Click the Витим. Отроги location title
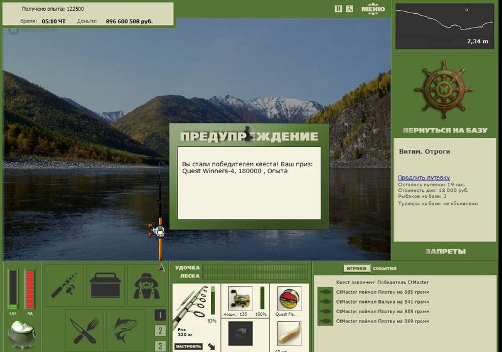 pyautogui.click(x=425, y=151)
